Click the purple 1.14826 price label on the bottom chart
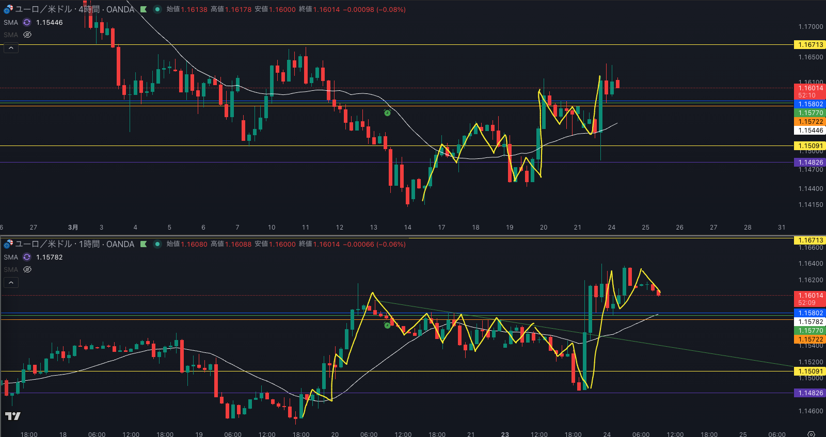The height and width of the screenshot is (437, 826). coord(809,393)
